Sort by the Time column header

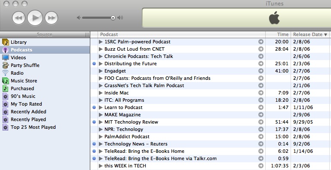tap(278, 35)
